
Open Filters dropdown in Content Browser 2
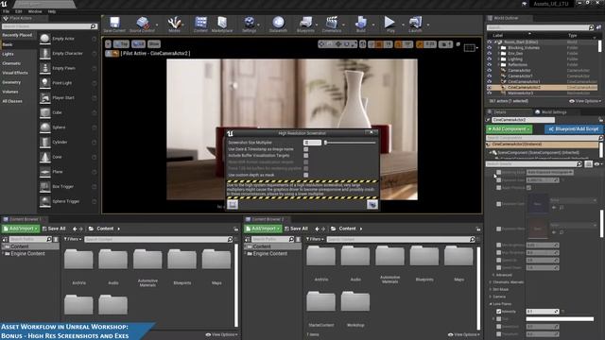coord(315,239)
